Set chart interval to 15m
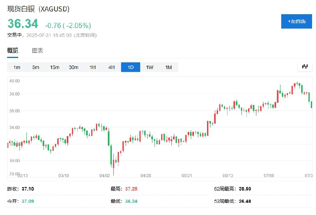 [x=55, y=67]
